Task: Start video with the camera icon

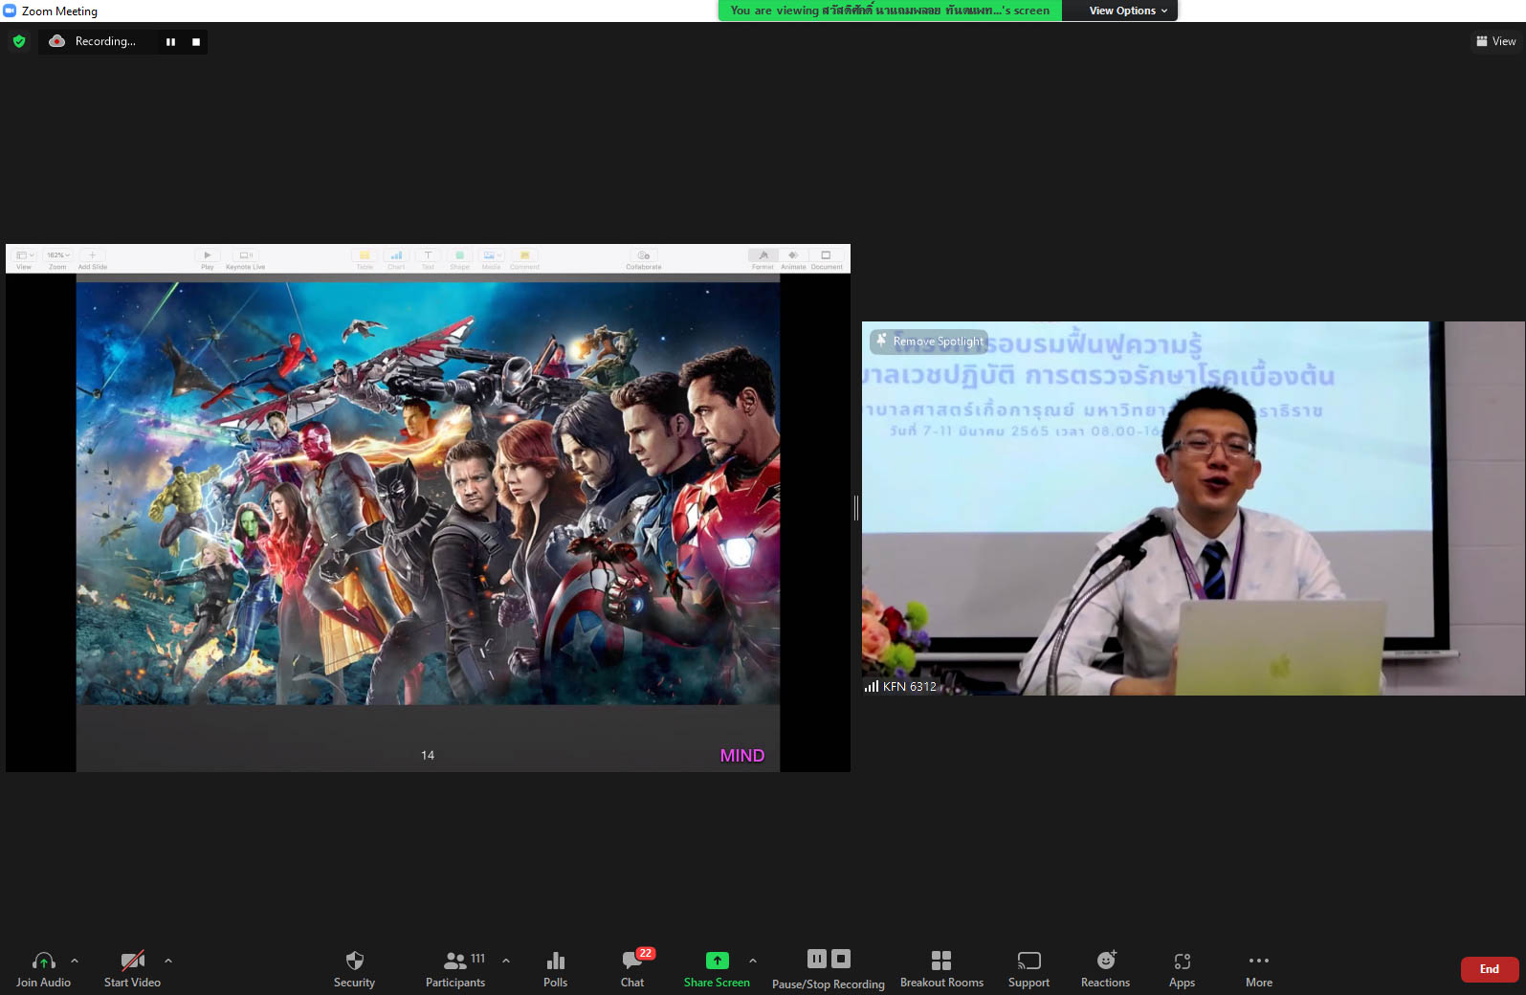Action: pyautogui.click(x=132, y=961)
